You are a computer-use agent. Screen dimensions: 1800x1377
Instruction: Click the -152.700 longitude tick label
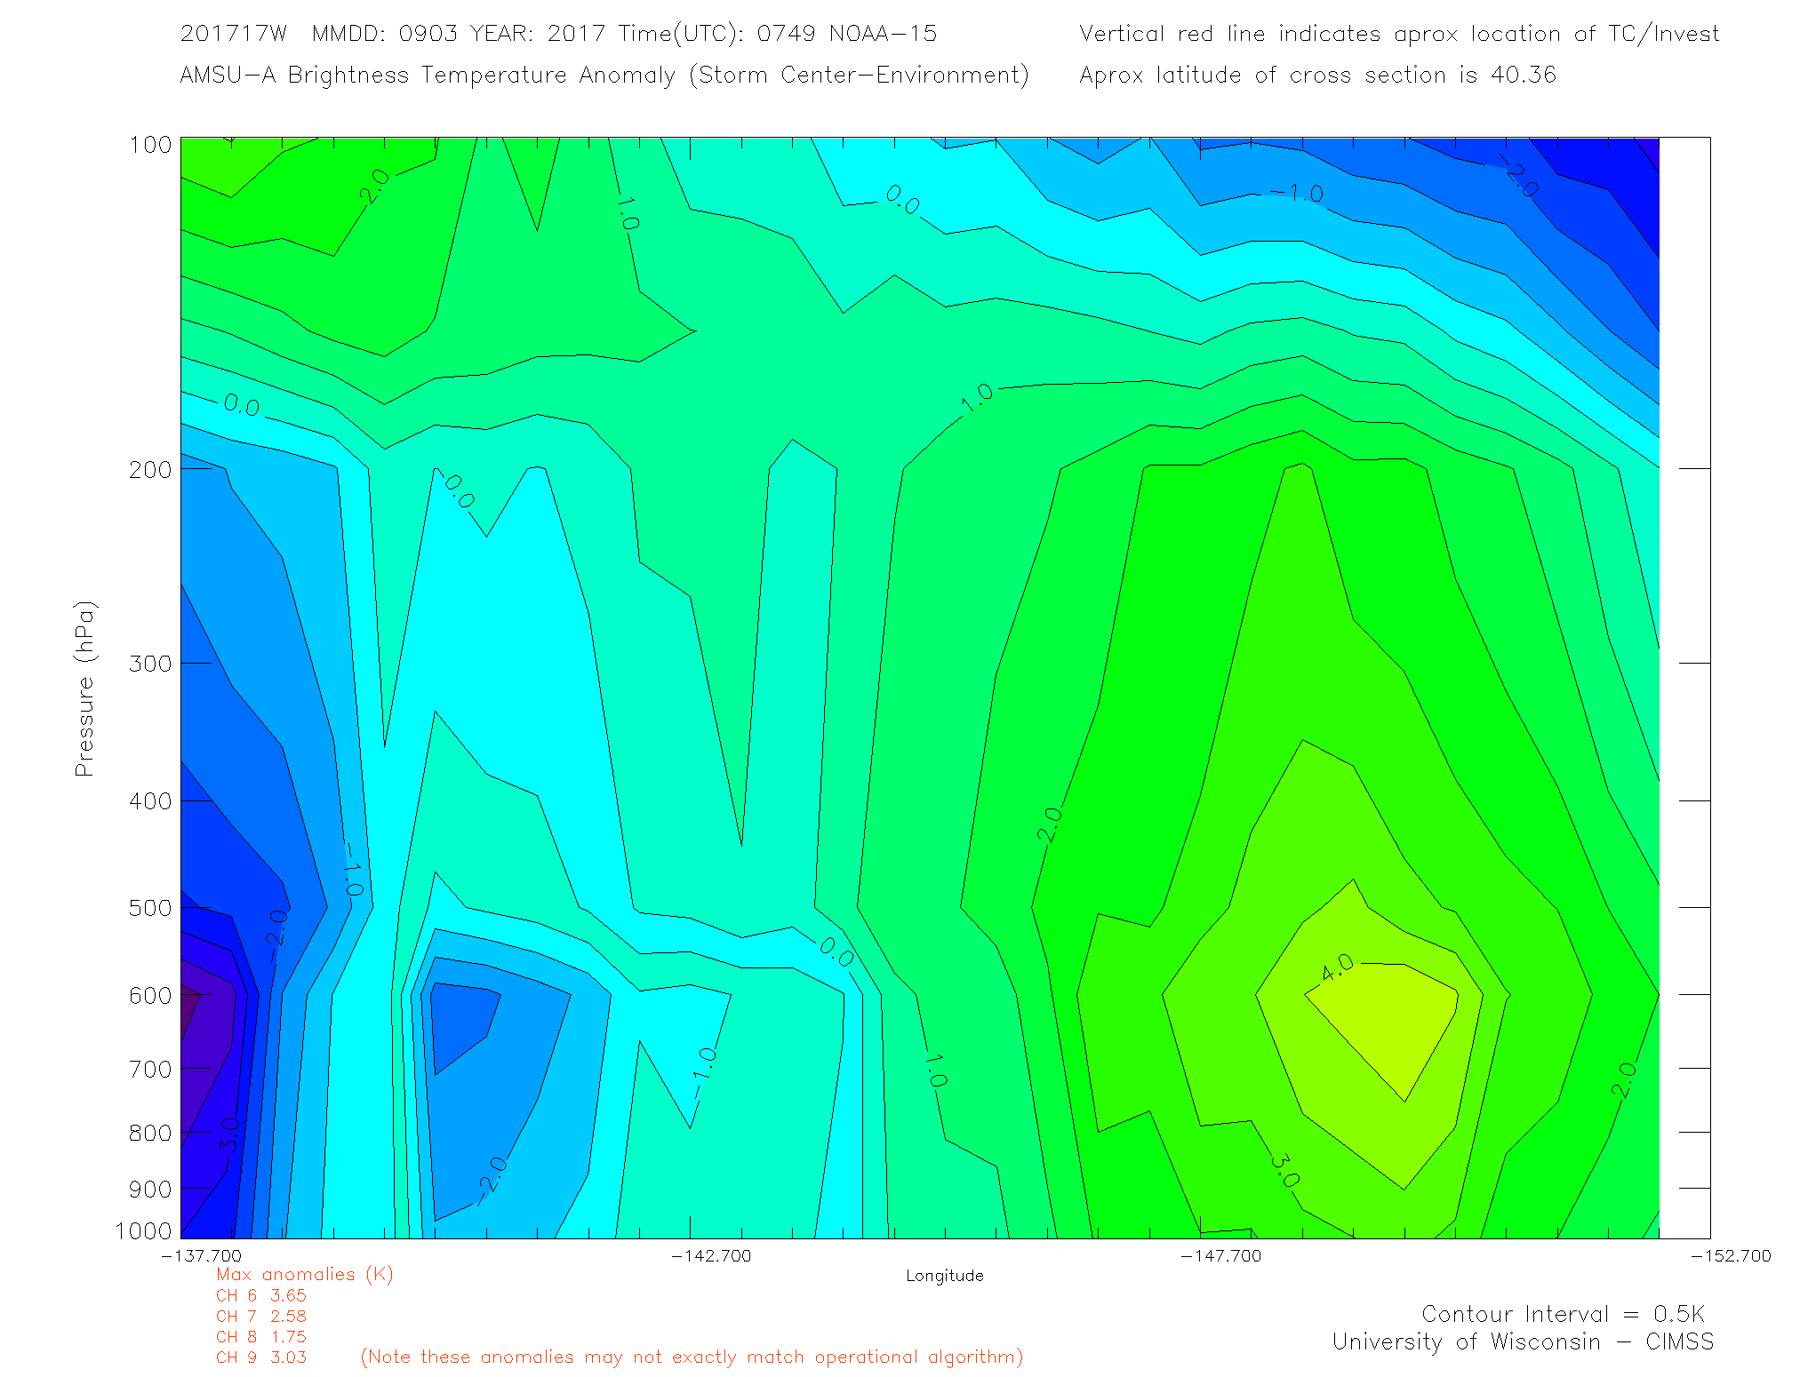[x=1730, y=1256]
